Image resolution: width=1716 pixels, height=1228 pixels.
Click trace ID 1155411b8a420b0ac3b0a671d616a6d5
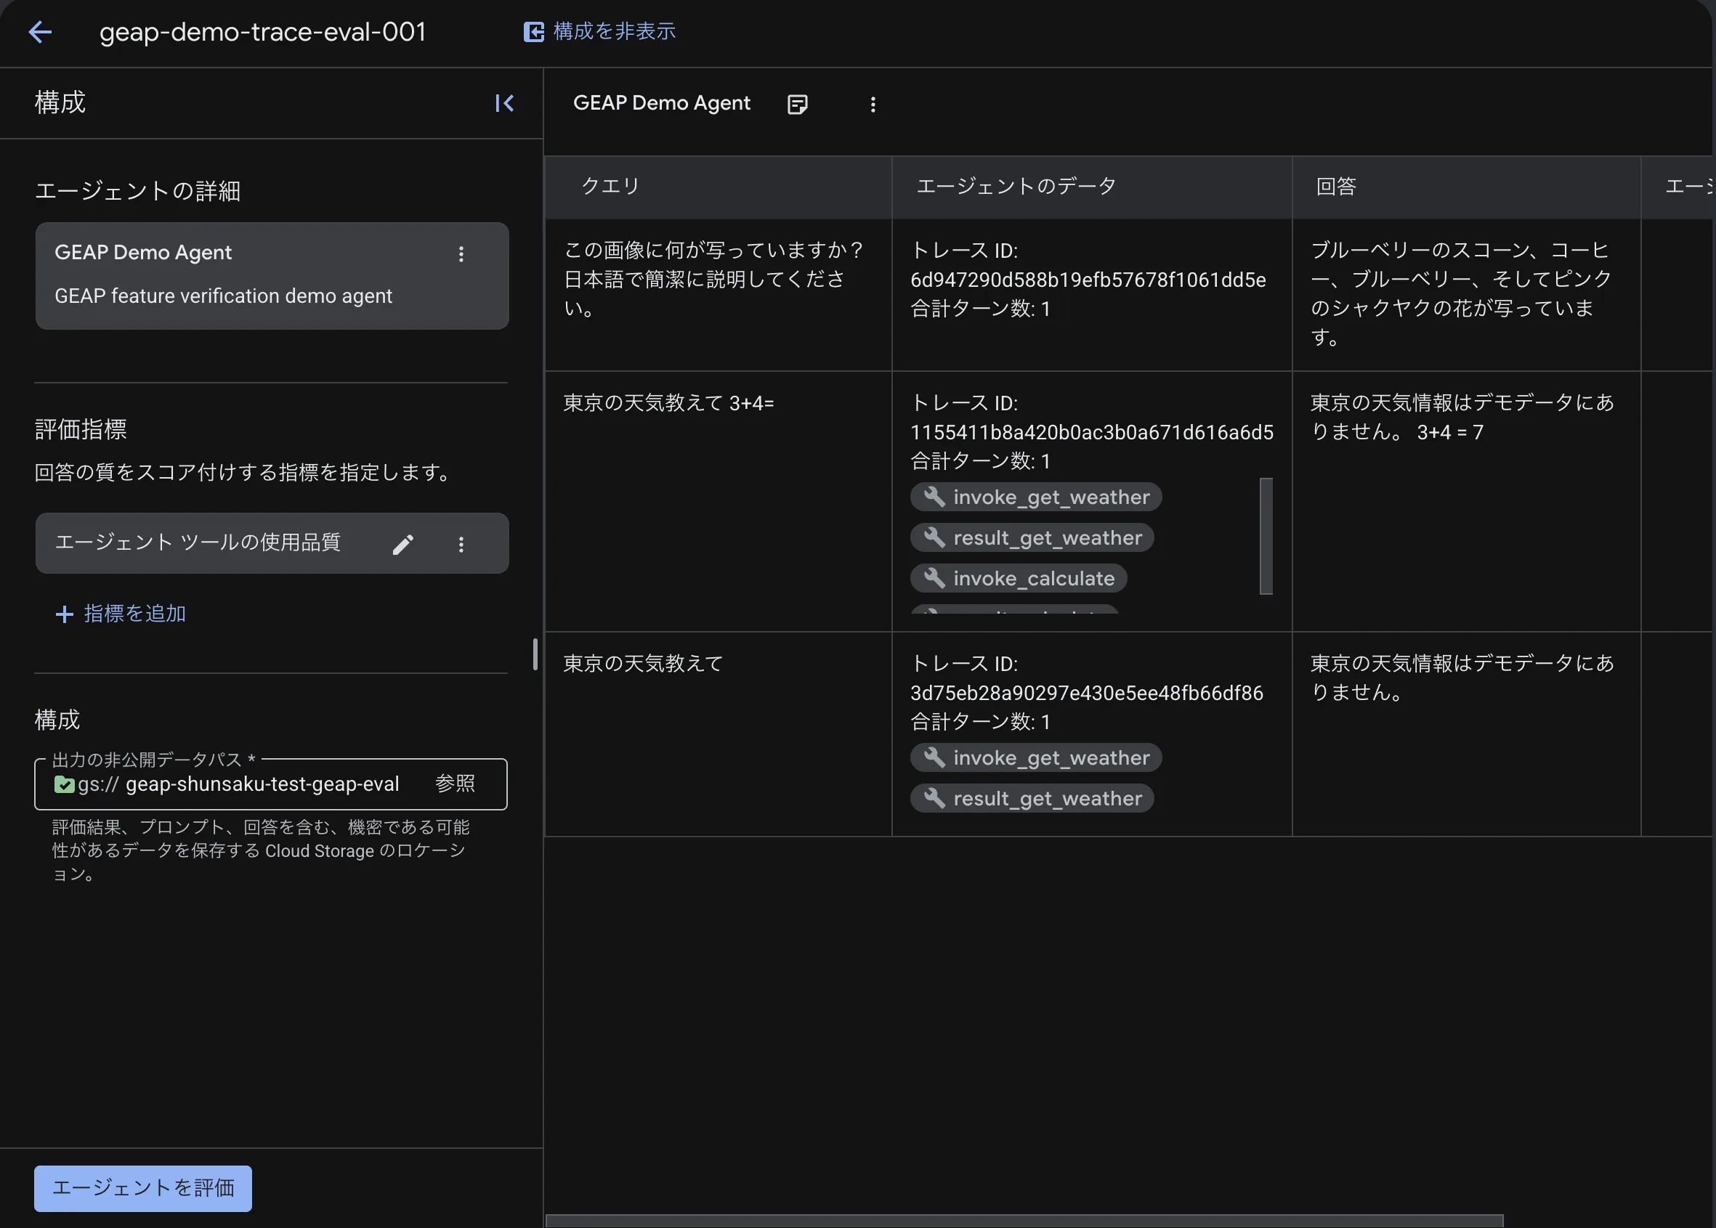(x=1092, y=432)
